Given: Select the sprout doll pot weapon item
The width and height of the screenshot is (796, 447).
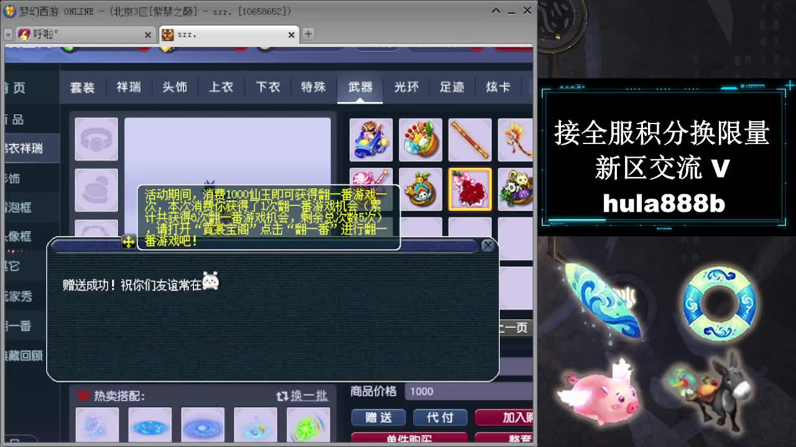Looking at the screenshot, I should point(420,189).
